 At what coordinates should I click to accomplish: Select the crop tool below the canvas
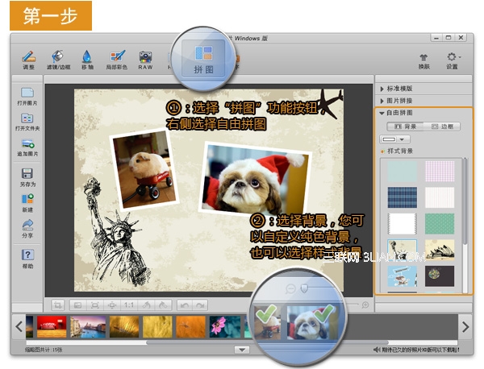pyautogui.click(x=58, y=305)
